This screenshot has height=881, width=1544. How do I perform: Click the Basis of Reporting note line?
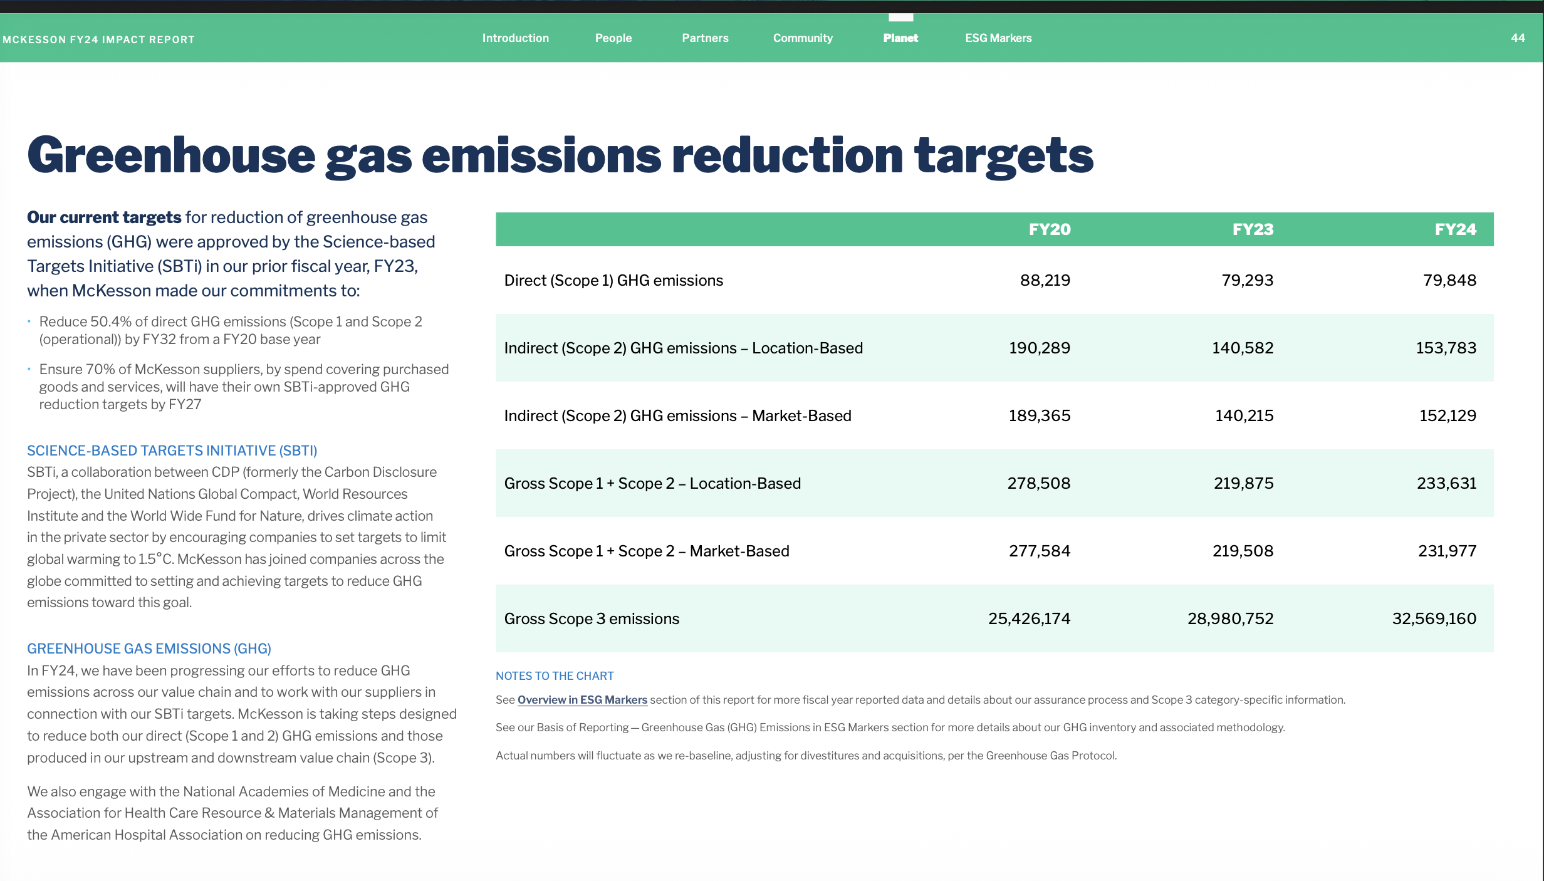[x=890, y=727]
